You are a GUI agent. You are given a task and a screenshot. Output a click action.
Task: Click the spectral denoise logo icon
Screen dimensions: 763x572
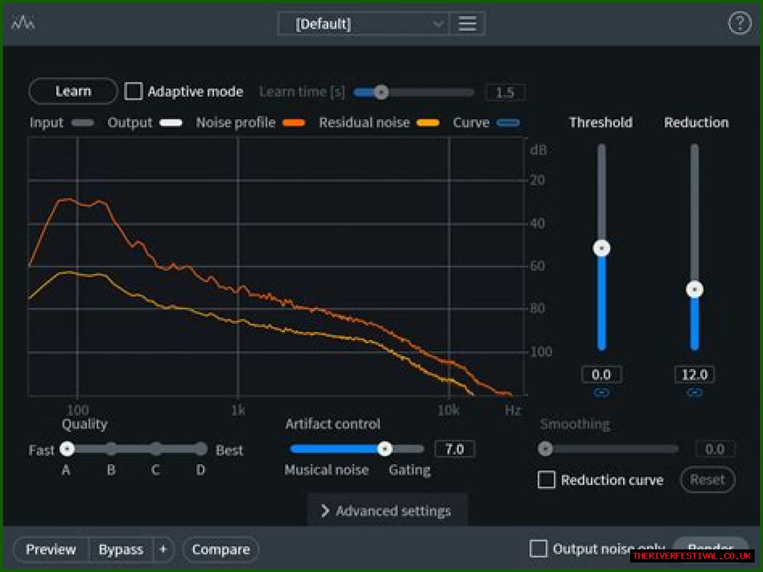coord(23,23)
